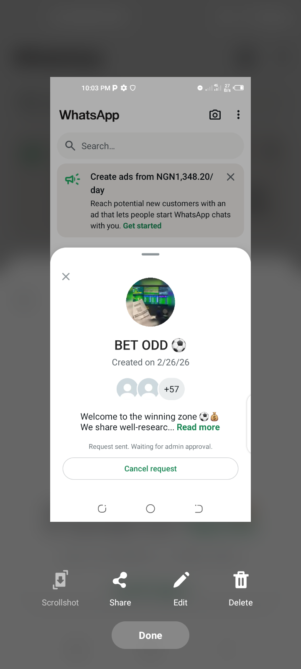Screen dimensions: 301x669
Task: Tap the home circle navigation icon
Action: tap(150, 508)
